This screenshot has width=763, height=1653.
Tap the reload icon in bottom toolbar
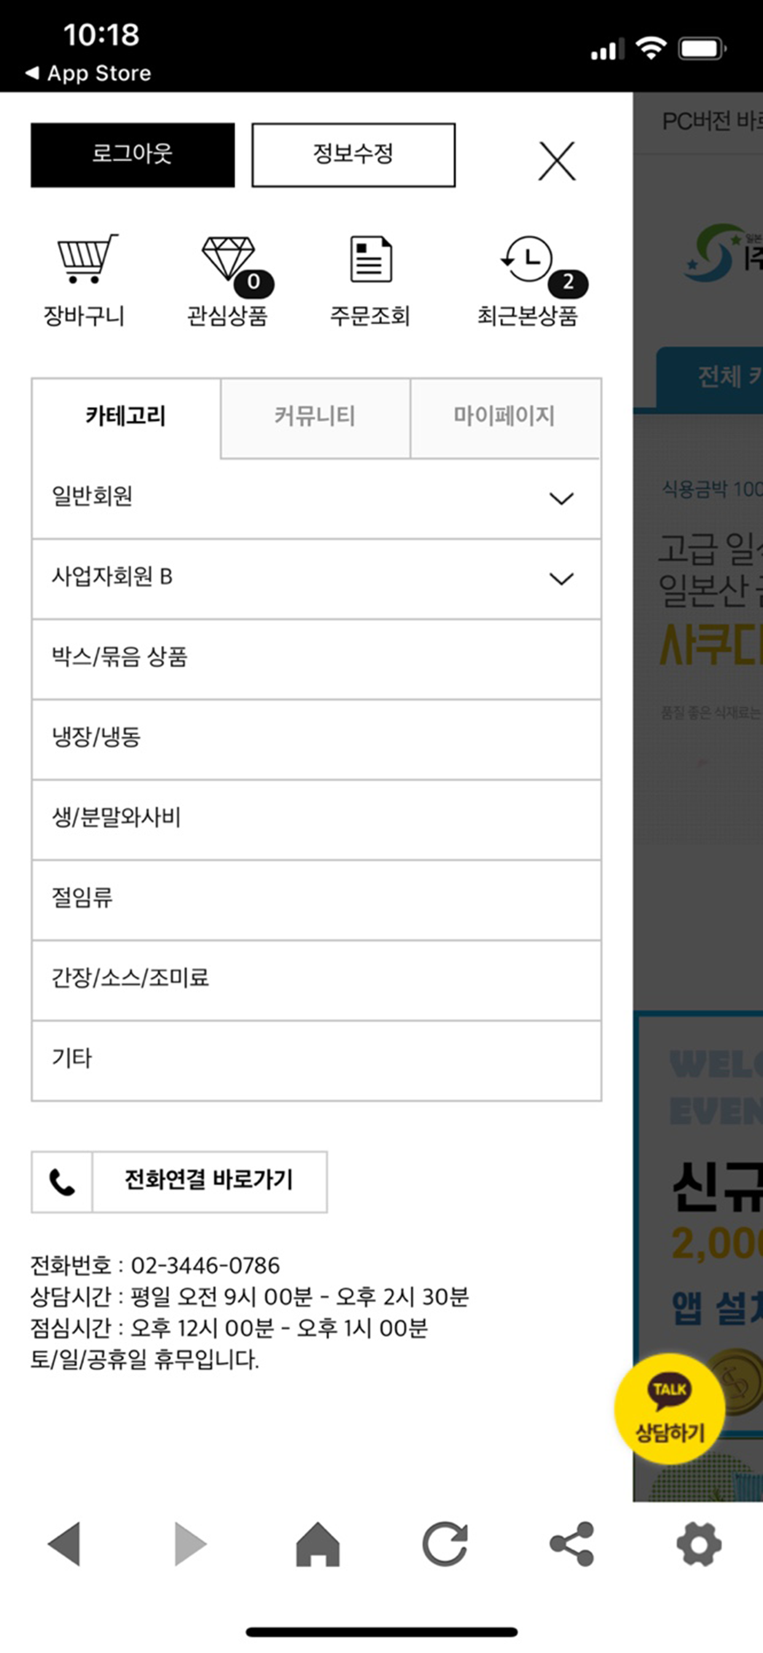pos(445,1544)
